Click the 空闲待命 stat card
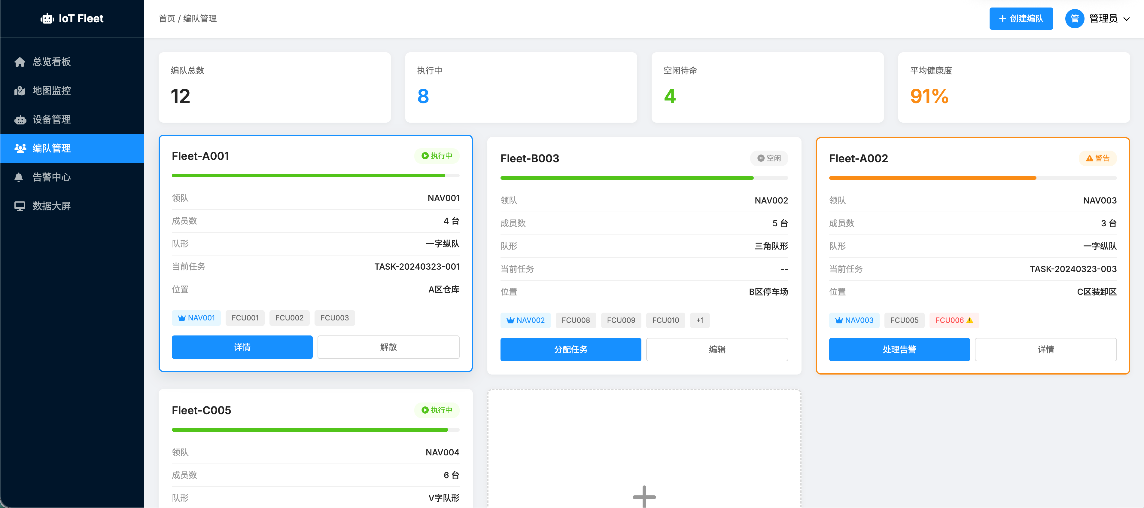The height and width of the screenshot is (508, 1144). point(767,87)
